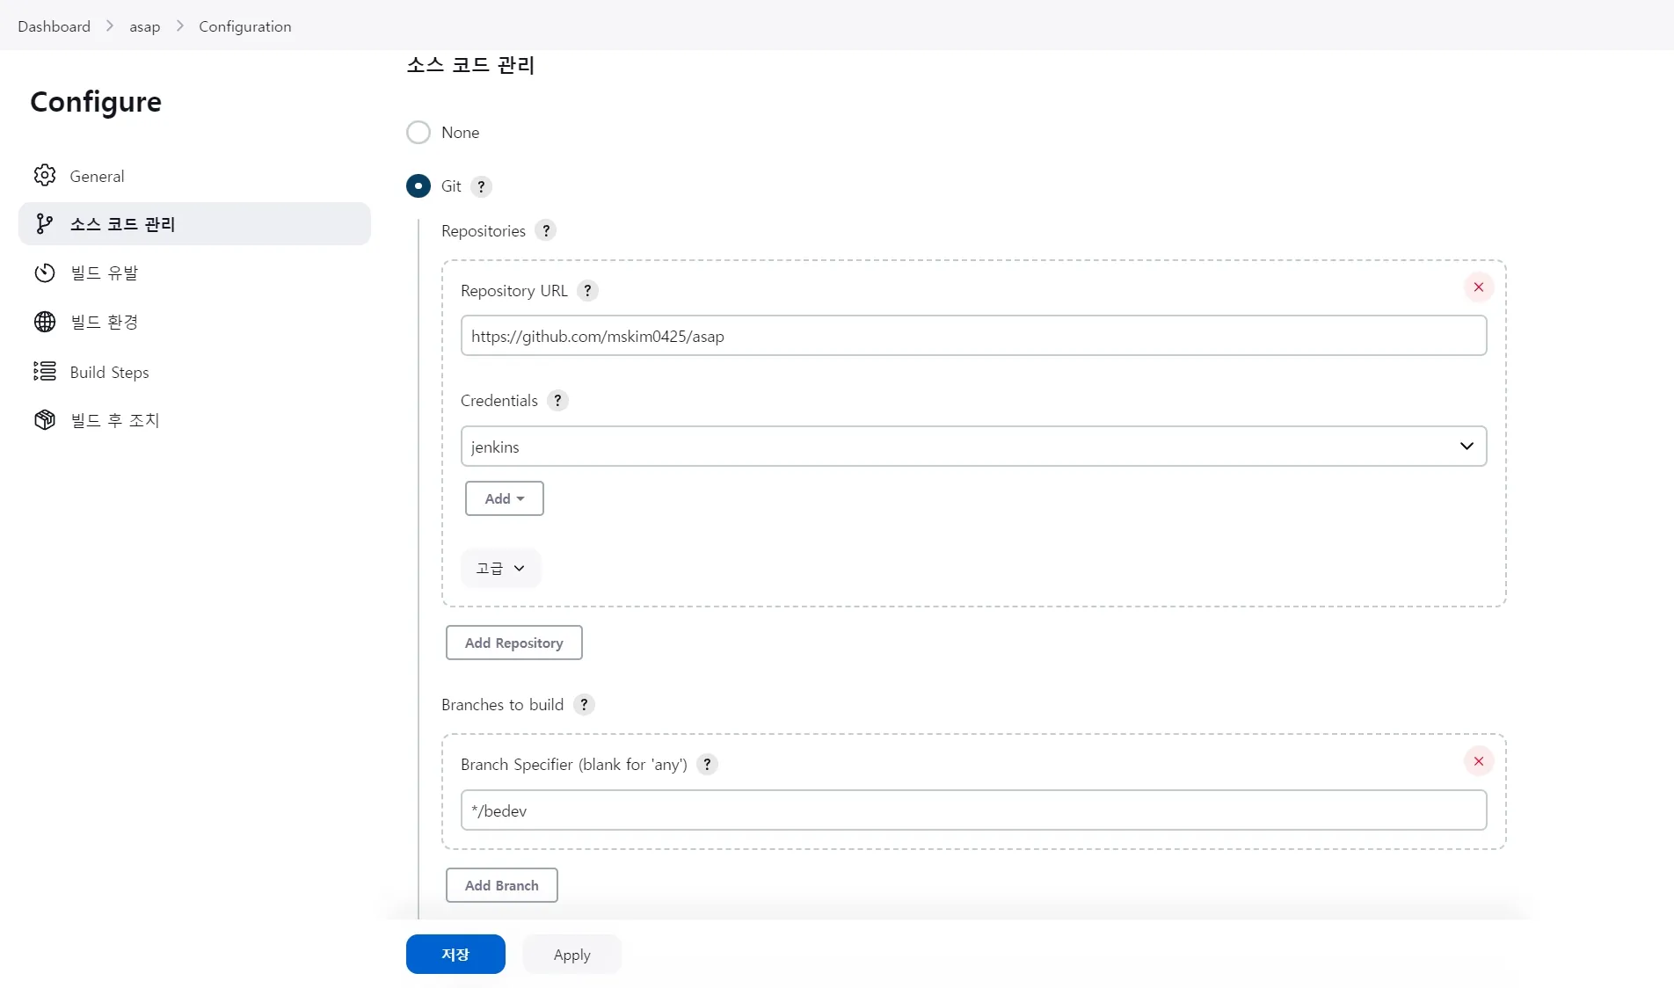Open Dashboard breadcrumb link

(54, 26)
